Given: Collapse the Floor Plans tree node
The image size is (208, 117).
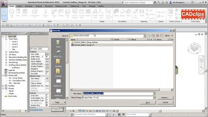Looking at the screenshot, I should click(x=6, y=39).
